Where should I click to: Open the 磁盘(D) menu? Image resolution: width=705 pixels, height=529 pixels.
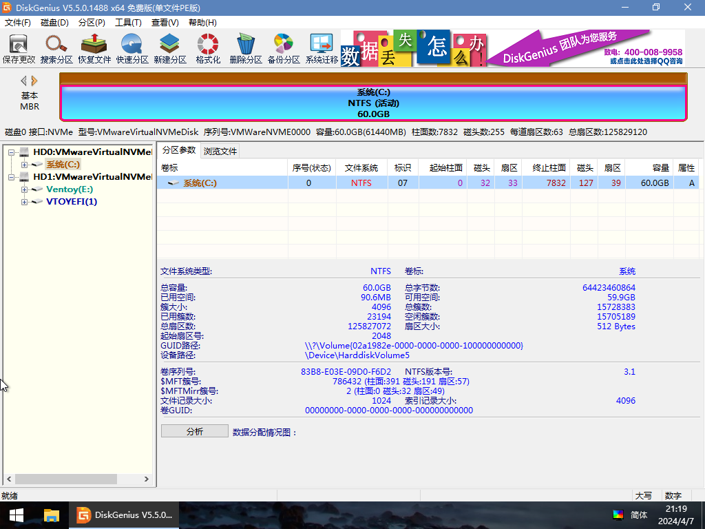(x=51, y=22)
